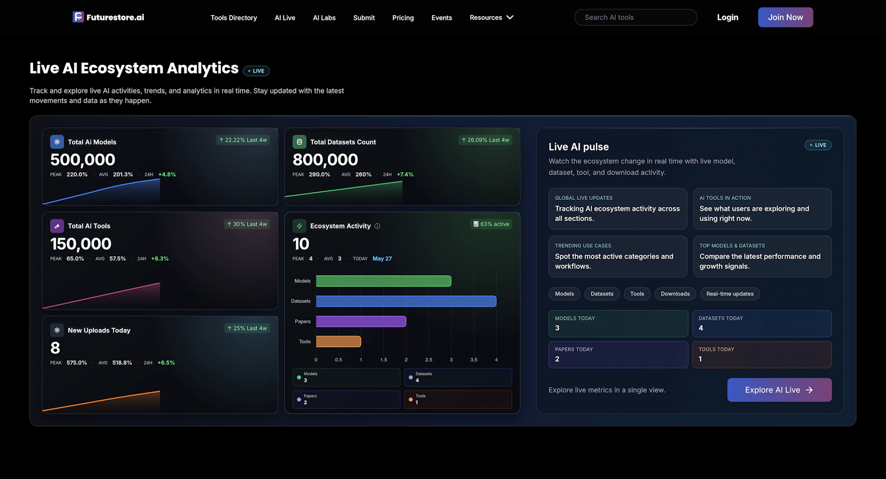
Task: Open the AI Tools In Action card
Action: 763,209
